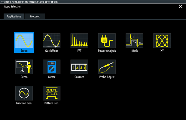Open the Counter app
186x120 pixels.
coord(79,69)
